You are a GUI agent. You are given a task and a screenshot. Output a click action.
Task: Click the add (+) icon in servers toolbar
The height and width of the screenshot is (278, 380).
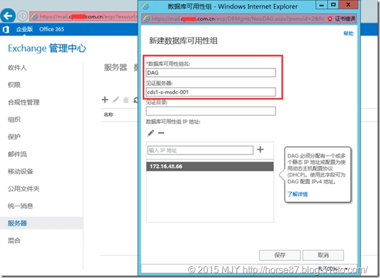tap(105, 100)
